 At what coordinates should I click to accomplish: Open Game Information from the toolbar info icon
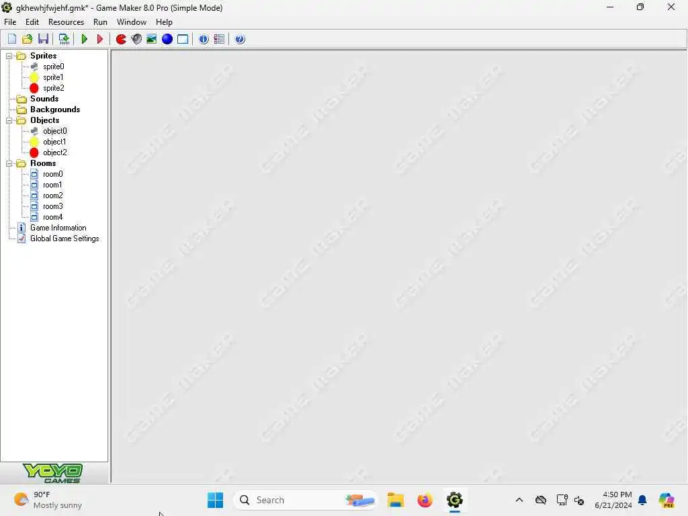(x=204, y=39)
